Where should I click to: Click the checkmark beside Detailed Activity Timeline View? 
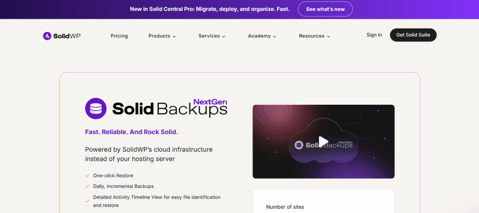(87, 201)
